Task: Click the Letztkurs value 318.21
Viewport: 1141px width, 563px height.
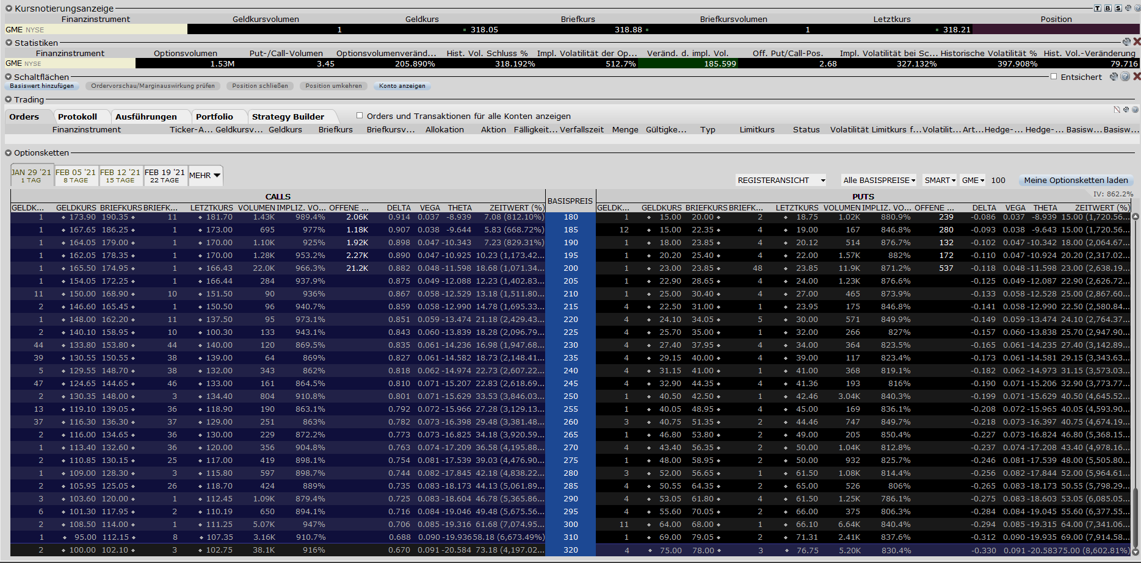Action: pos(957,29)
